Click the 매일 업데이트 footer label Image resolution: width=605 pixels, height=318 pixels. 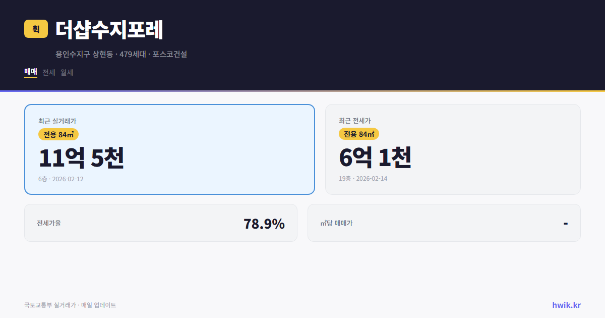tap(99, 305)
